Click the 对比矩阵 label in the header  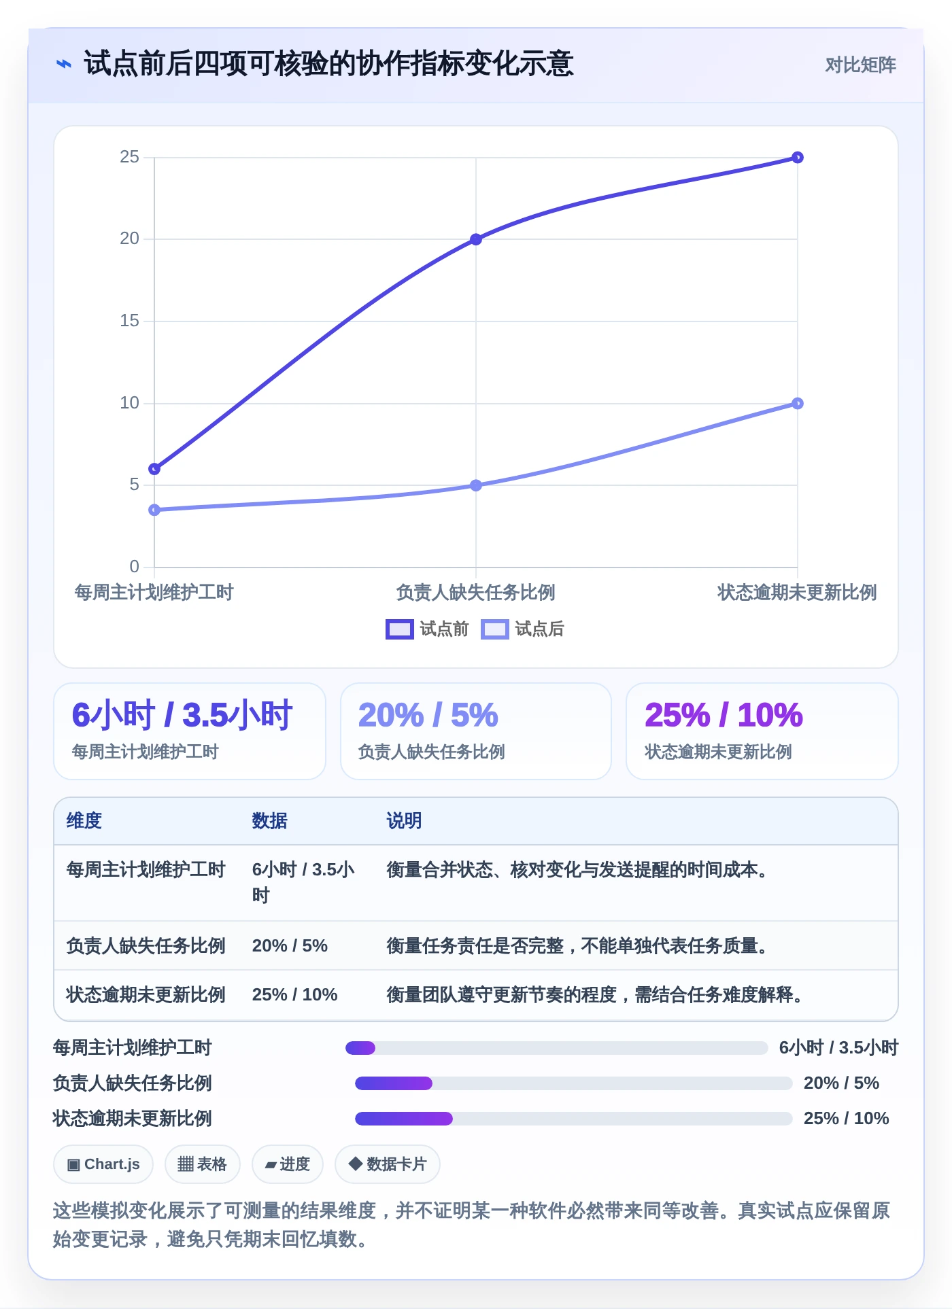coord(860,65)
